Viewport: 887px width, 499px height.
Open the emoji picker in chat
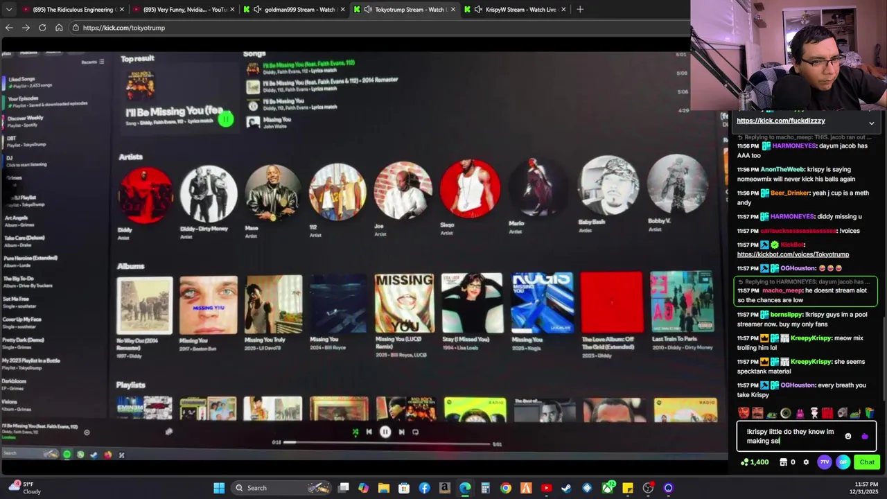[x=848, y=437]
